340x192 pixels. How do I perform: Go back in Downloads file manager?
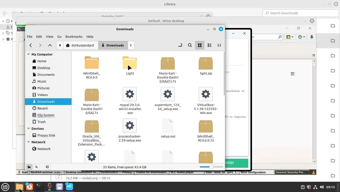pyautogui.click(x=30, y=45)
